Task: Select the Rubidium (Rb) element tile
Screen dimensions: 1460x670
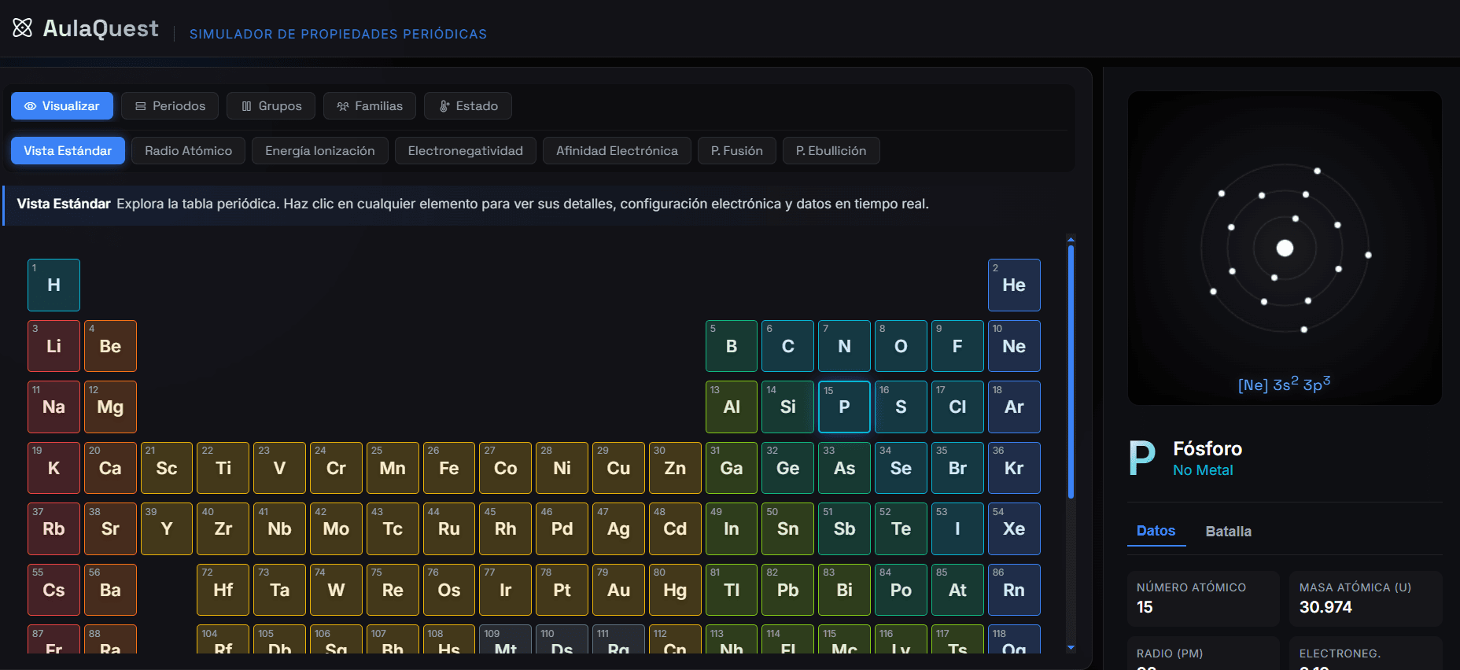Action: tap(53, 528)
